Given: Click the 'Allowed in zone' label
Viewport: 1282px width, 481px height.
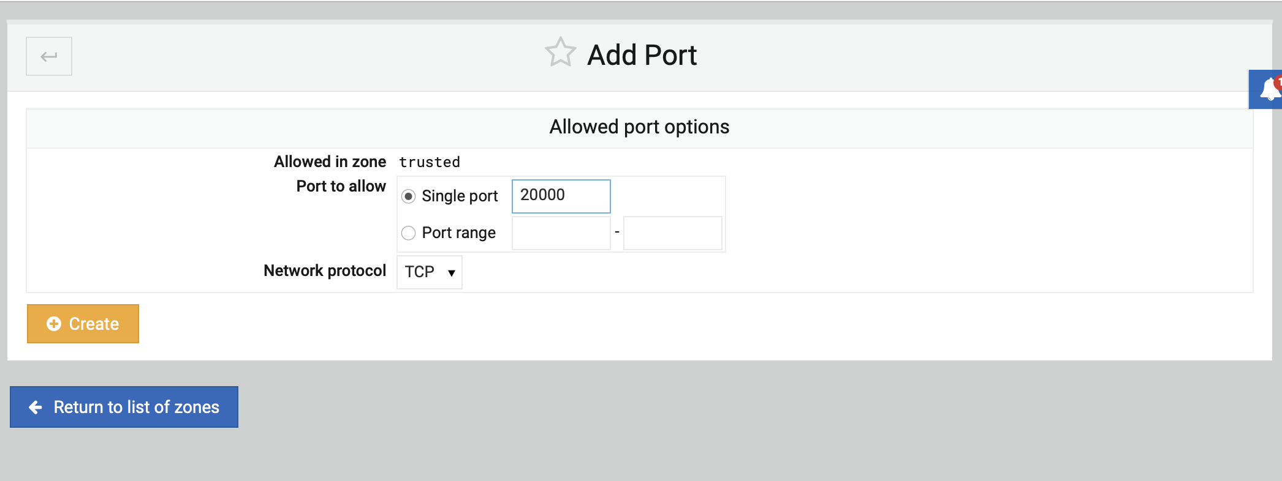Looking at the screenshot, I should (330, 162).
